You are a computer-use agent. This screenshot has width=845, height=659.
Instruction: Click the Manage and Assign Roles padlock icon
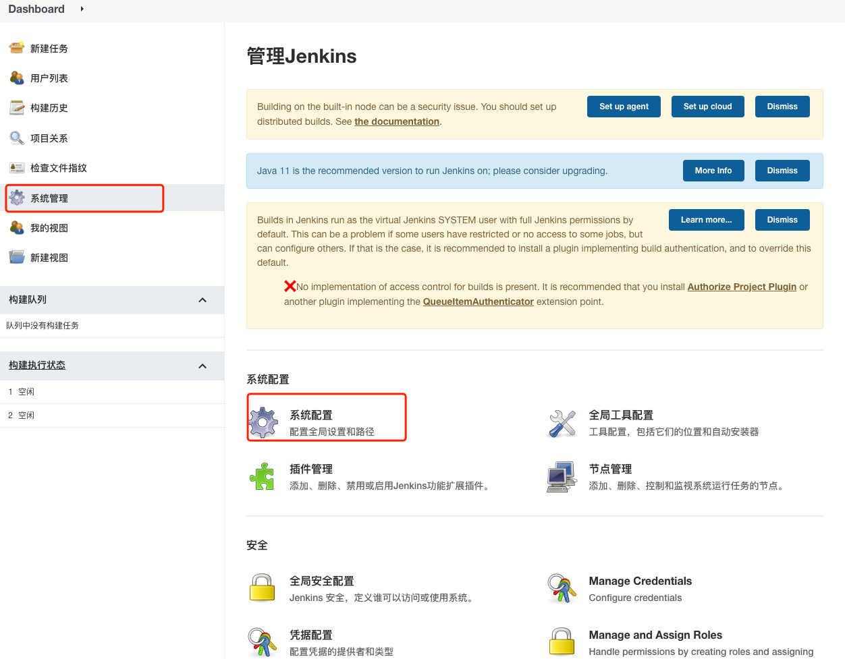click(562, 641)
